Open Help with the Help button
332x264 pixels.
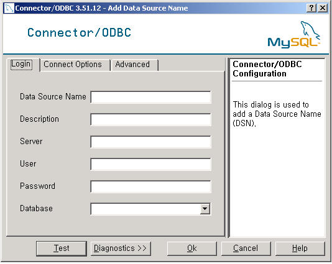[x=300, y=248]
